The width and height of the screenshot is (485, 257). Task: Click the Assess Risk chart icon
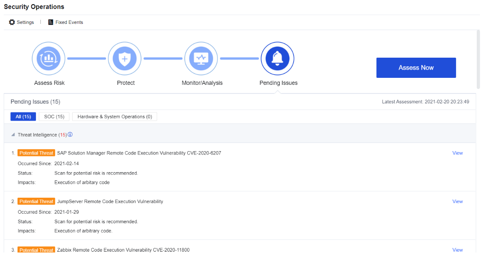[x=49, y=59]
